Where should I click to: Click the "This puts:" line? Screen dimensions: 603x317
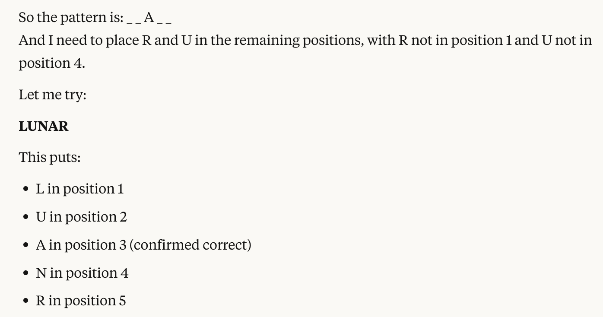(x=50, y=157)
